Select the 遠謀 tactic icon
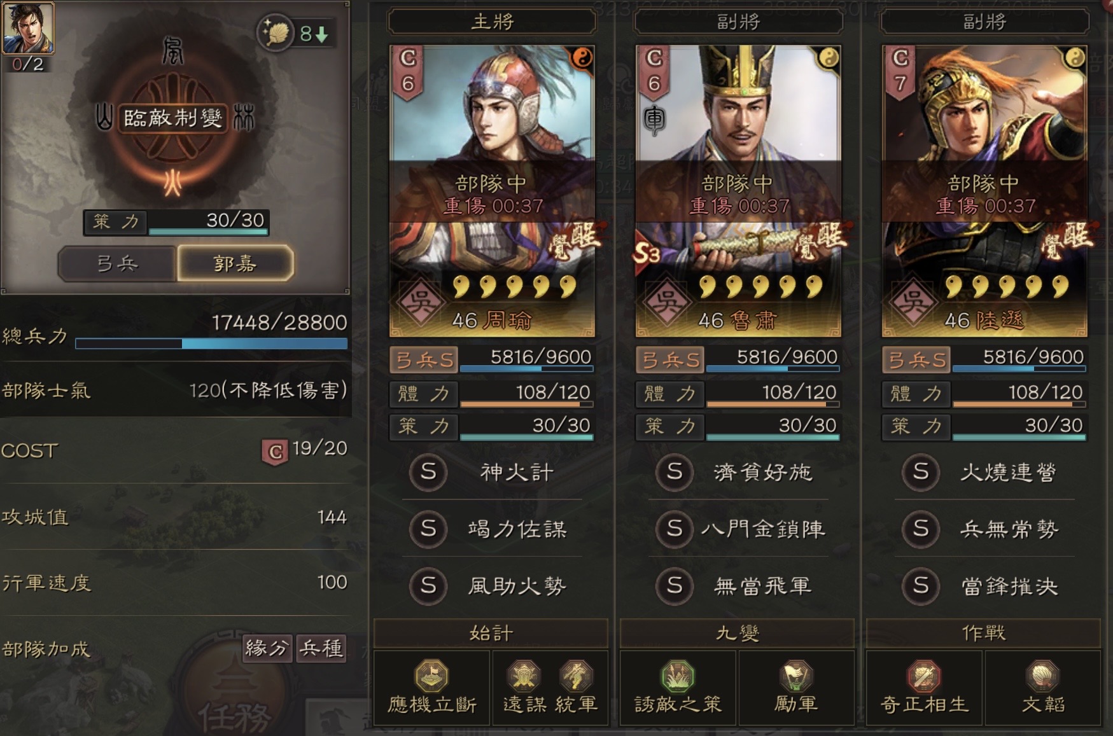This screenshot has width=1113, height=736. (x=524, y=676)
